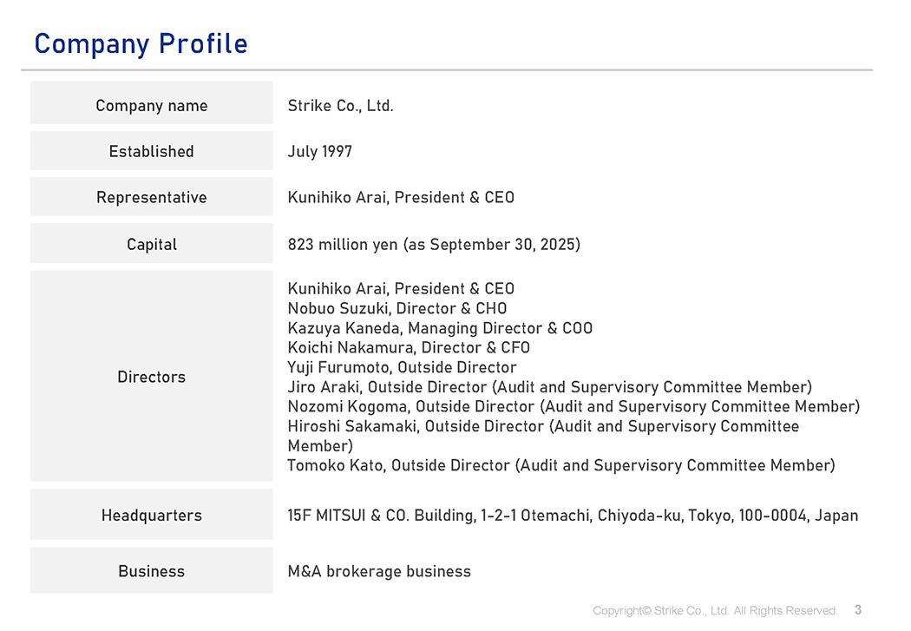Click Kazuya Kaneda, Managing Director & COO
Image resolution: width=911 pixels, height=631 pixels.
pyautogui.click(x=440, y=328)
